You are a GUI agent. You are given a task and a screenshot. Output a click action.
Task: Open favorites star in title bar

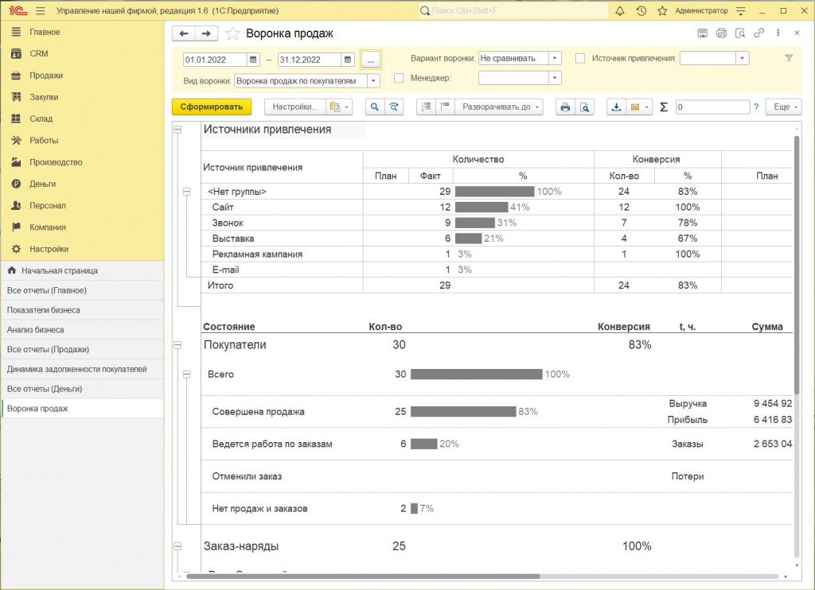pos(662,11)
